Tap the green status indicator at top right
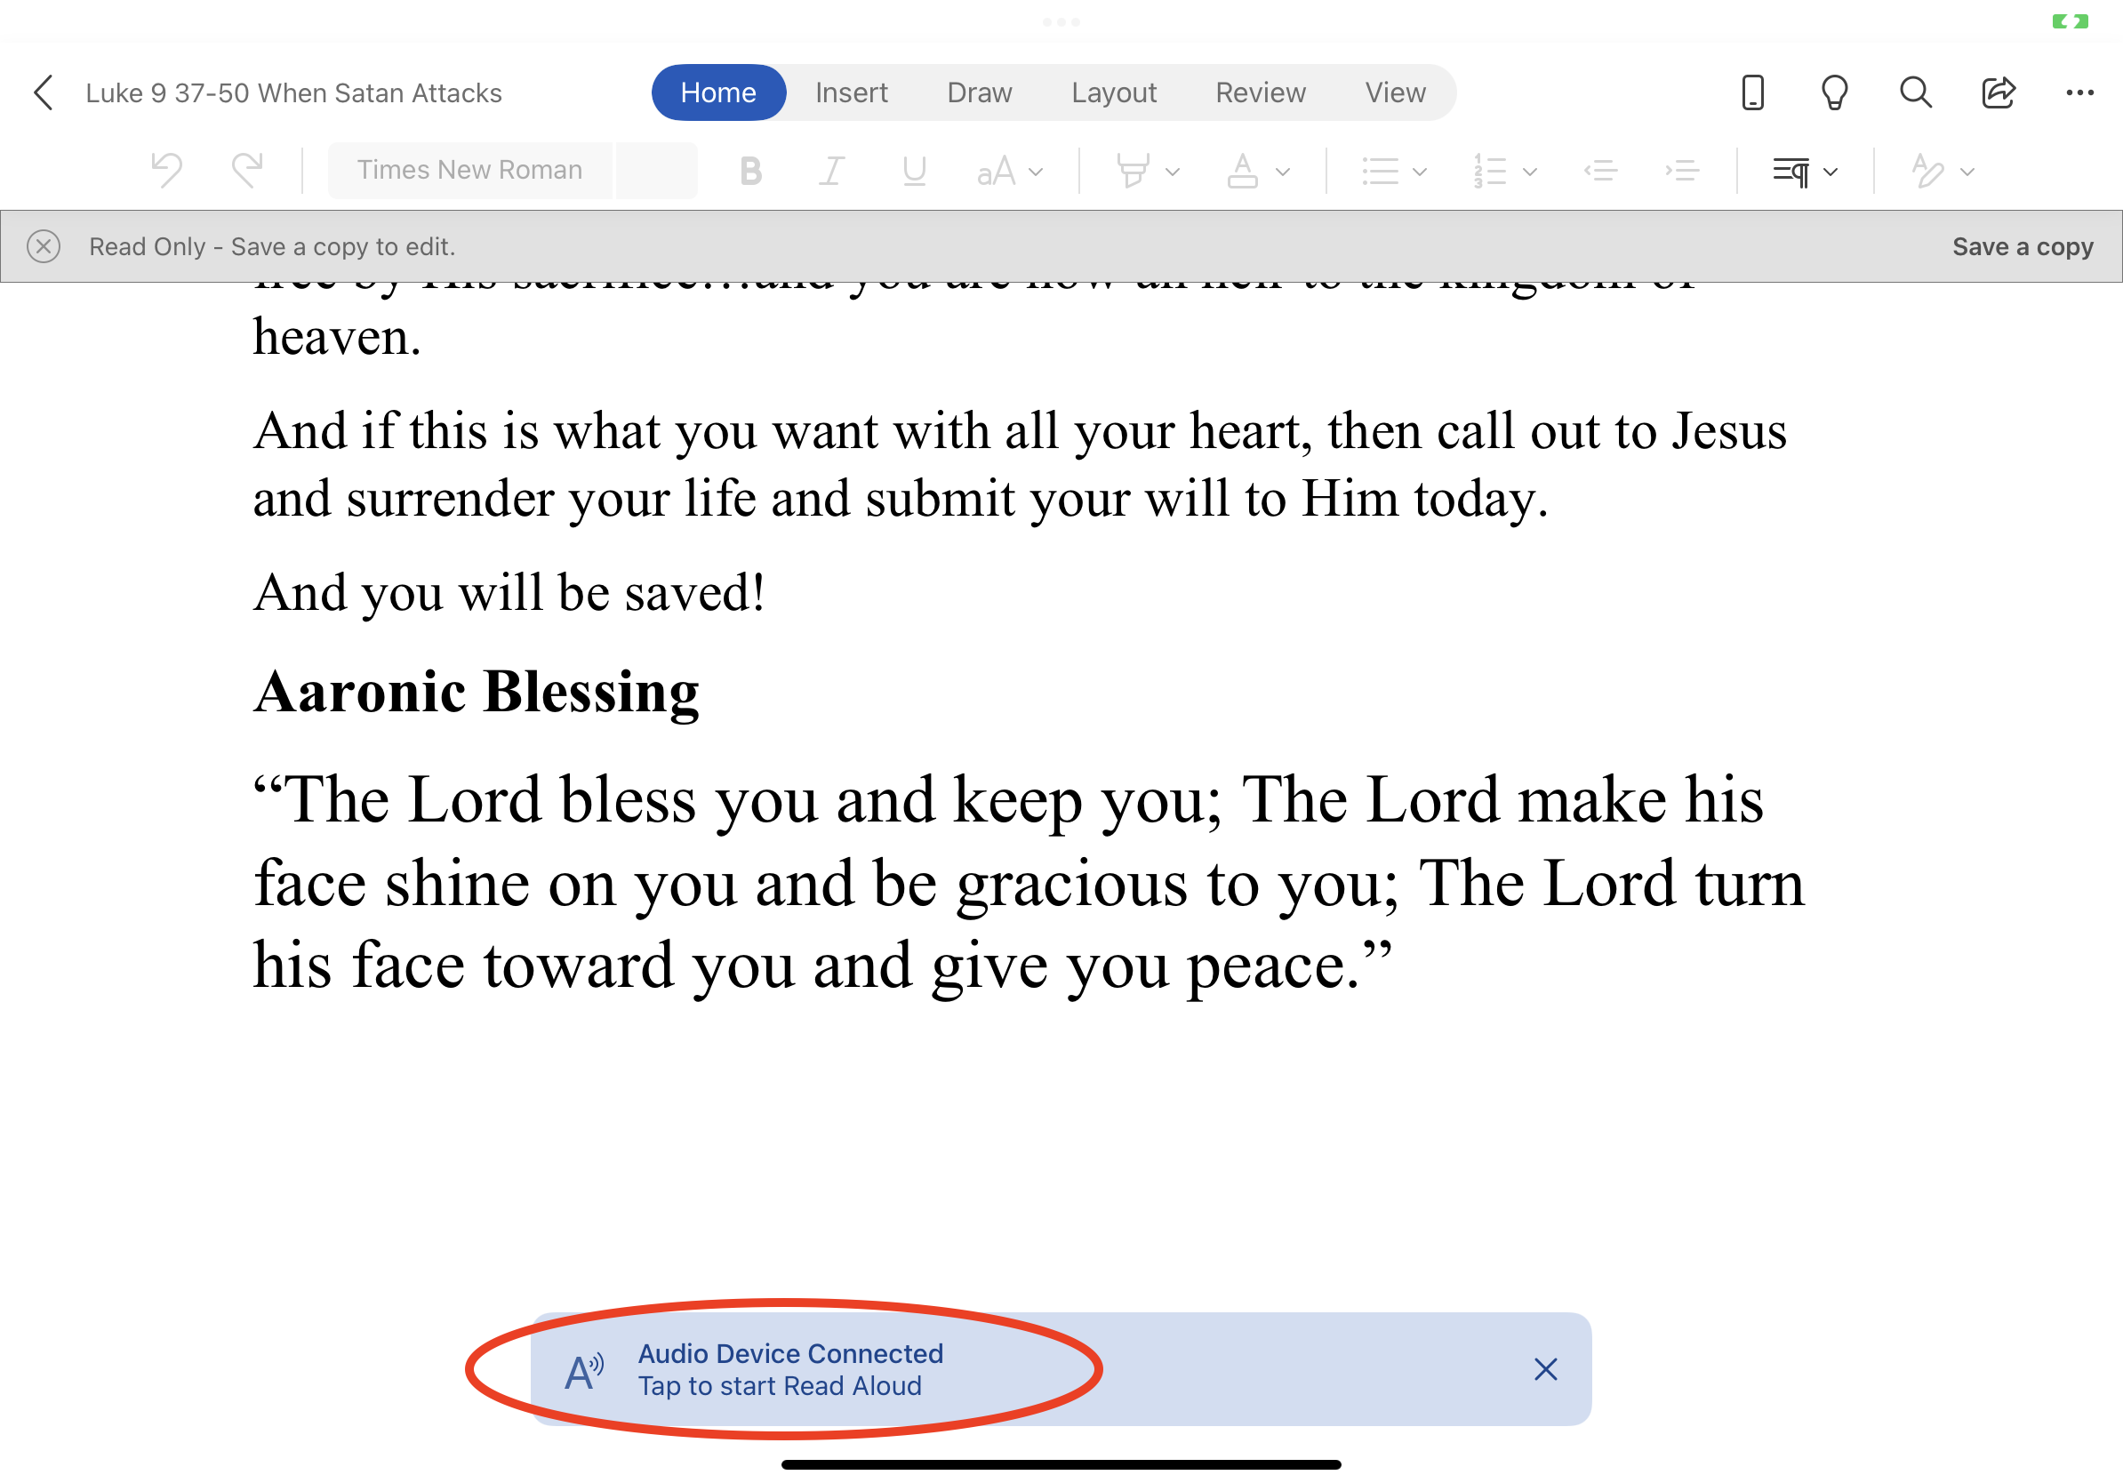 2070,21
